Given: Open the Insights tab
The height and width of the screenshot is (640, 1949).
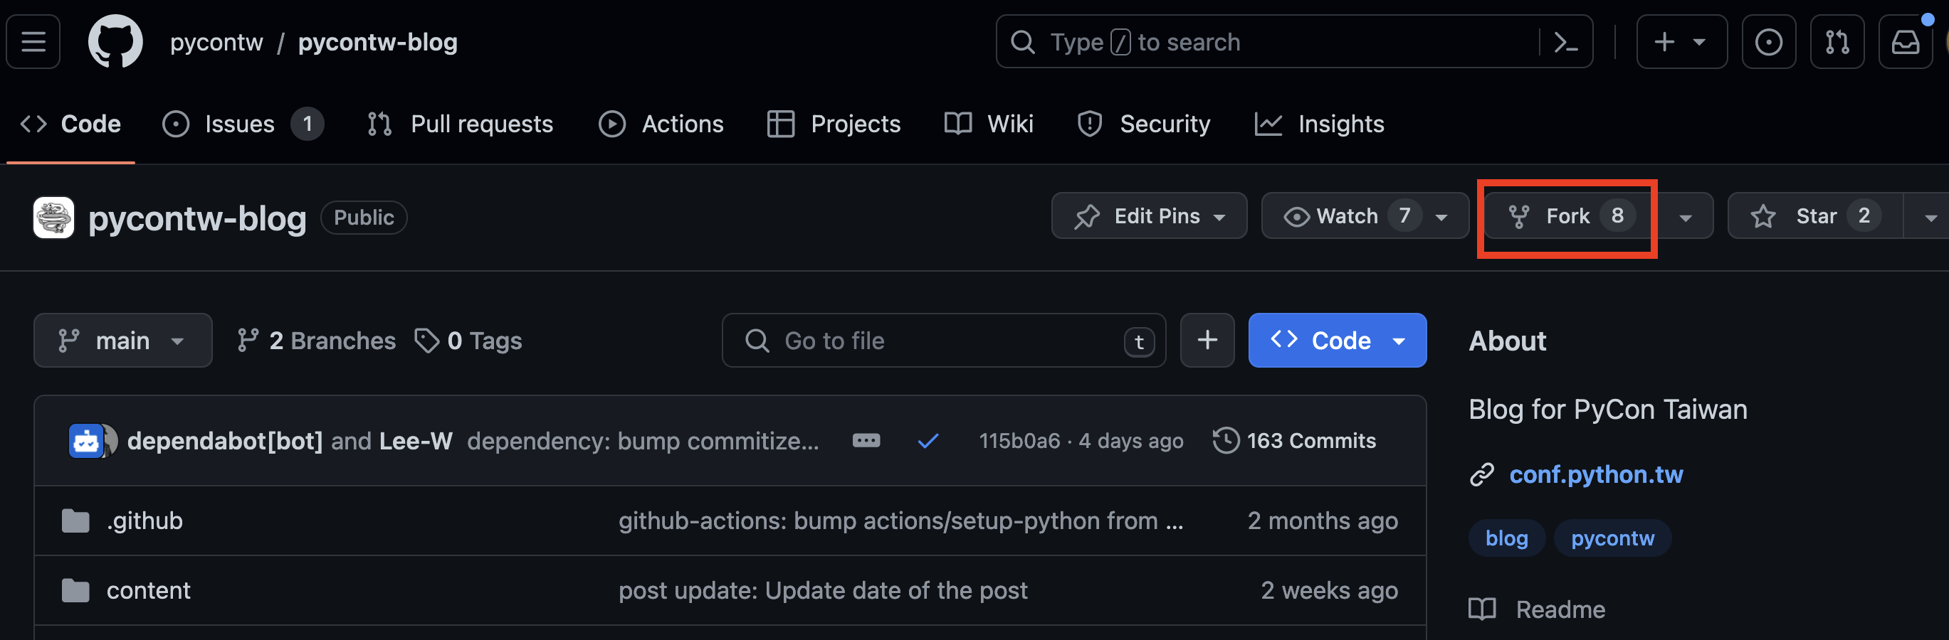Looking at the screenshot, I should [x=1319, y=124].
